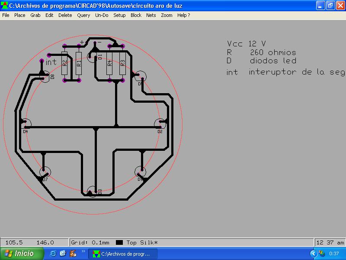Open the Zoom menu
Screen dimensions: 346x260
[167, 15]
